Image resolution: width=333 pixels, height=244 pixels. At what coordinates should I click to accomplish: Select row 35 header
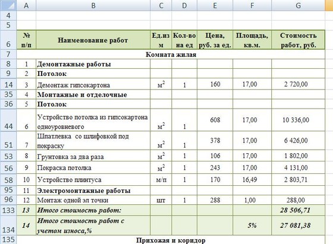tap(8, 94)
